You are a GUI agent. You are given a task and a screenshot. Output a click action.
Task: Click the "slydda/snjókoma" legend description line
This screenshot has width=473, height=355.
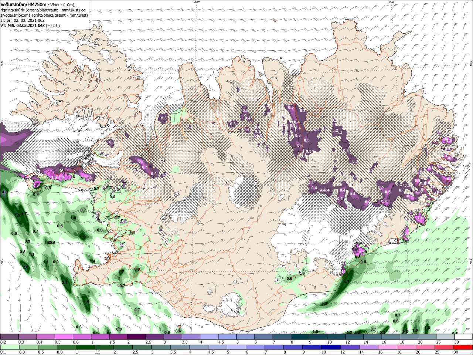(44, 15)
